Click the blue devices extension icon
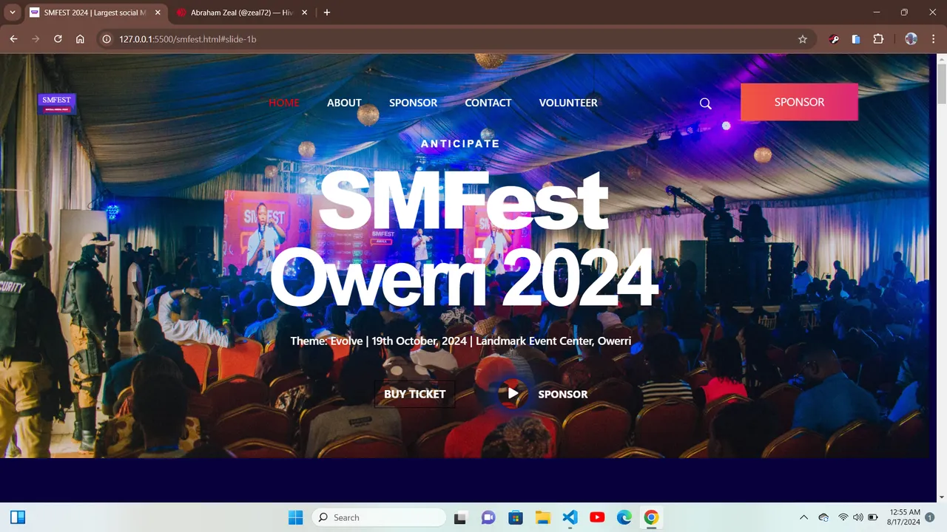The height and width of the screenshot is (532, 947). (x=856, y=39)
